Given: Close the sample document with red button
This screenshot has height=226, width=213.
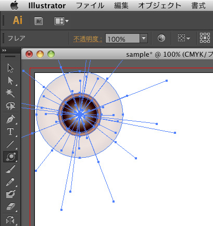Looking at the screenshot, I should click(x=29, y=54).
